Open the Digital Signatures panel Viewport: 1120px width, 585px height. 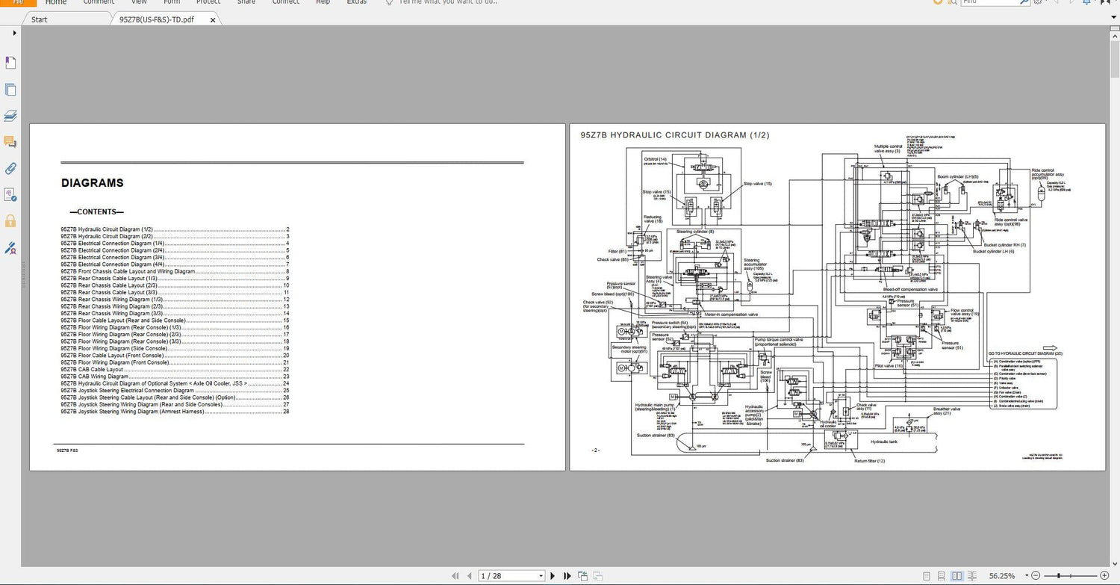coord(10,194)
